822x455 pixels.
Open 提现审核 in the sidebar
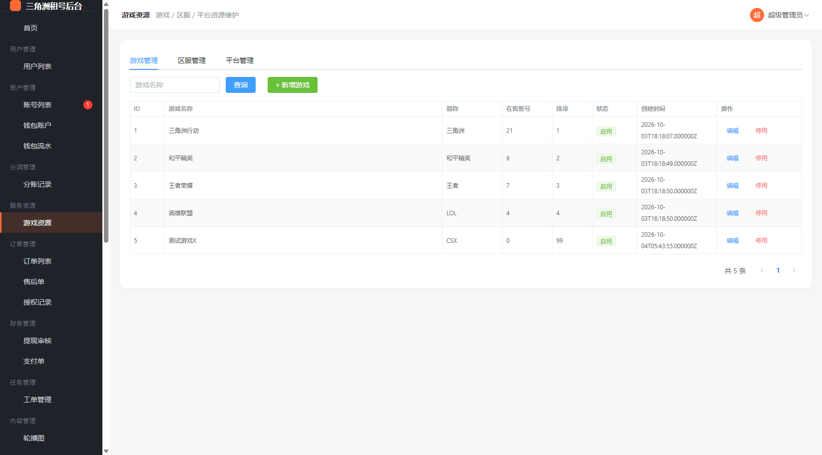pyautogui.click(x=51, y=341)
